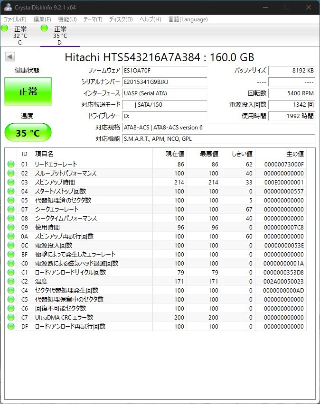
Task: Switch to the C: drive tab
Action: (x=20, y=35)
